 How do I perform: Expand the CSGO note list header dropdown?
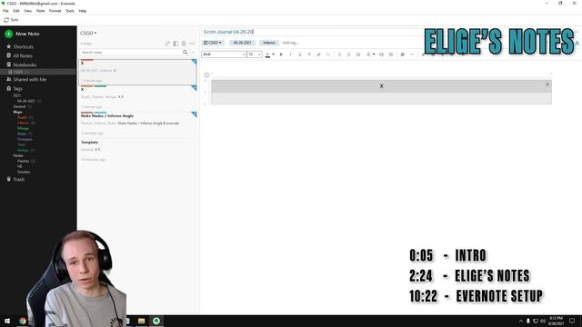(88, 33)
